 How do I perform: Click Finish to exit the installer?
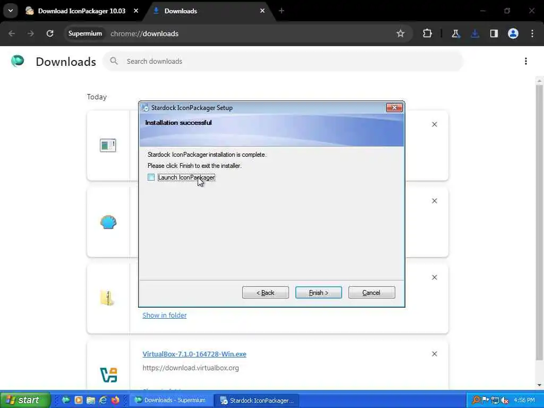(319, 293)
